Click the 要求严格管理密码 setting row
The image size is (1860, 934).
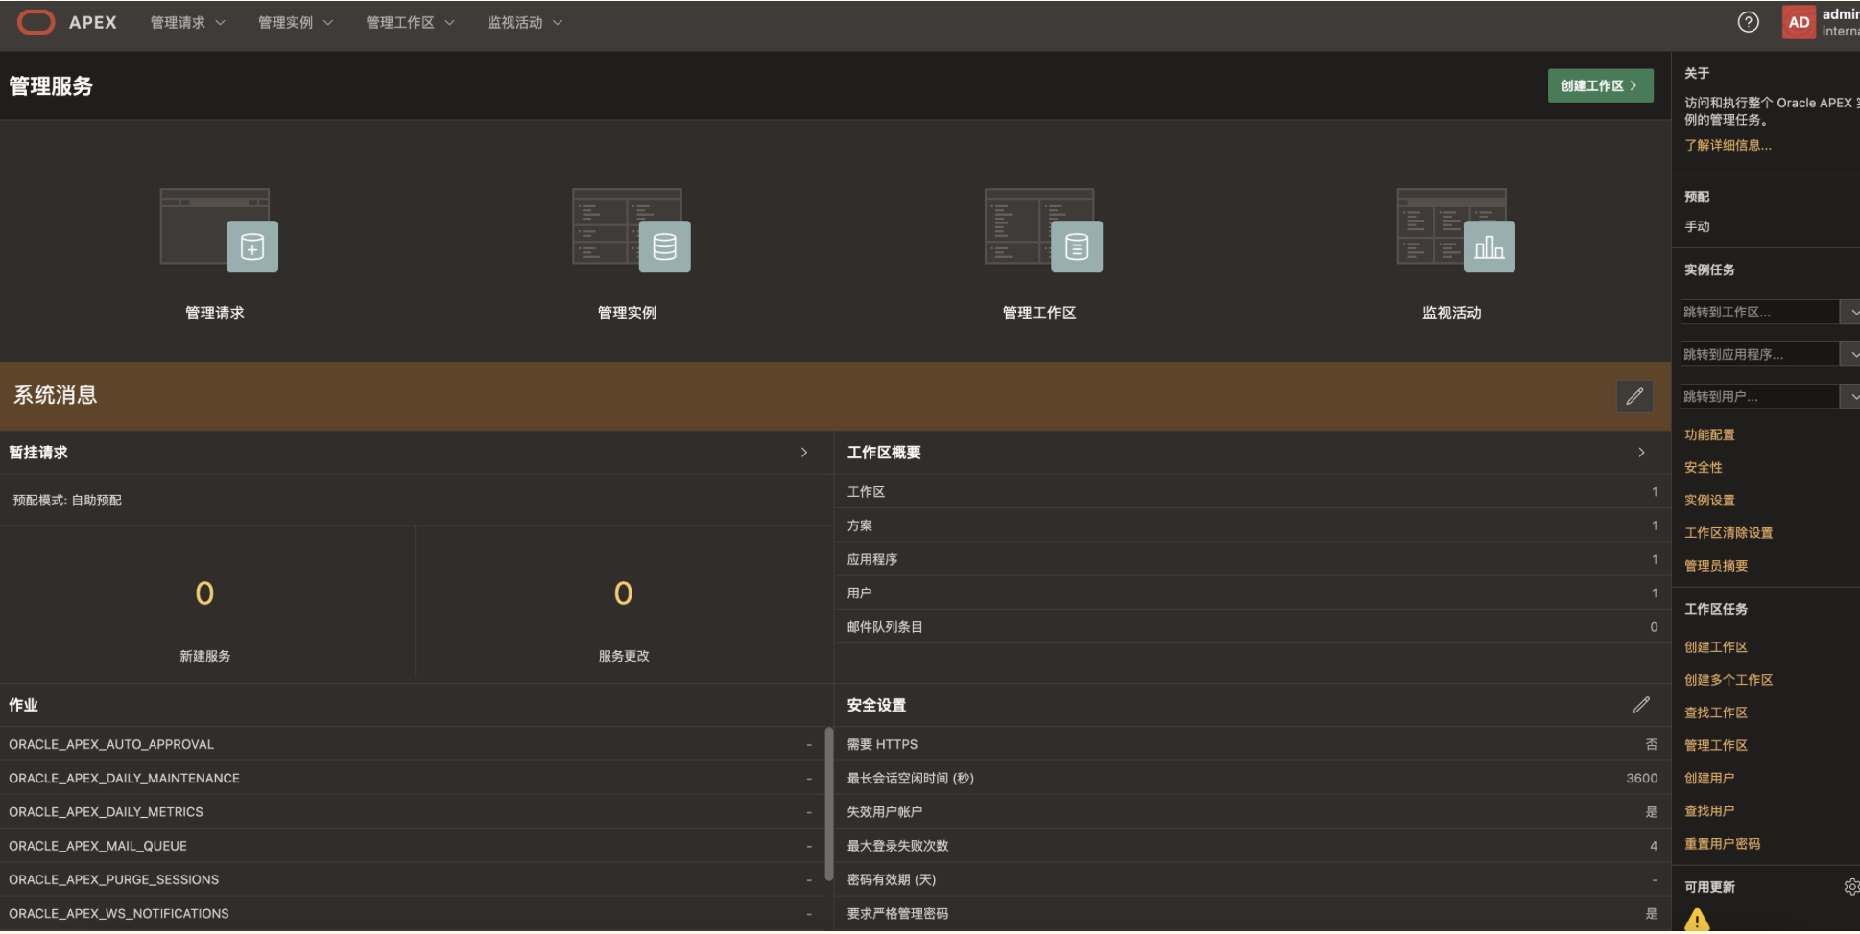pyautogui.click(x=1252, y=913)
